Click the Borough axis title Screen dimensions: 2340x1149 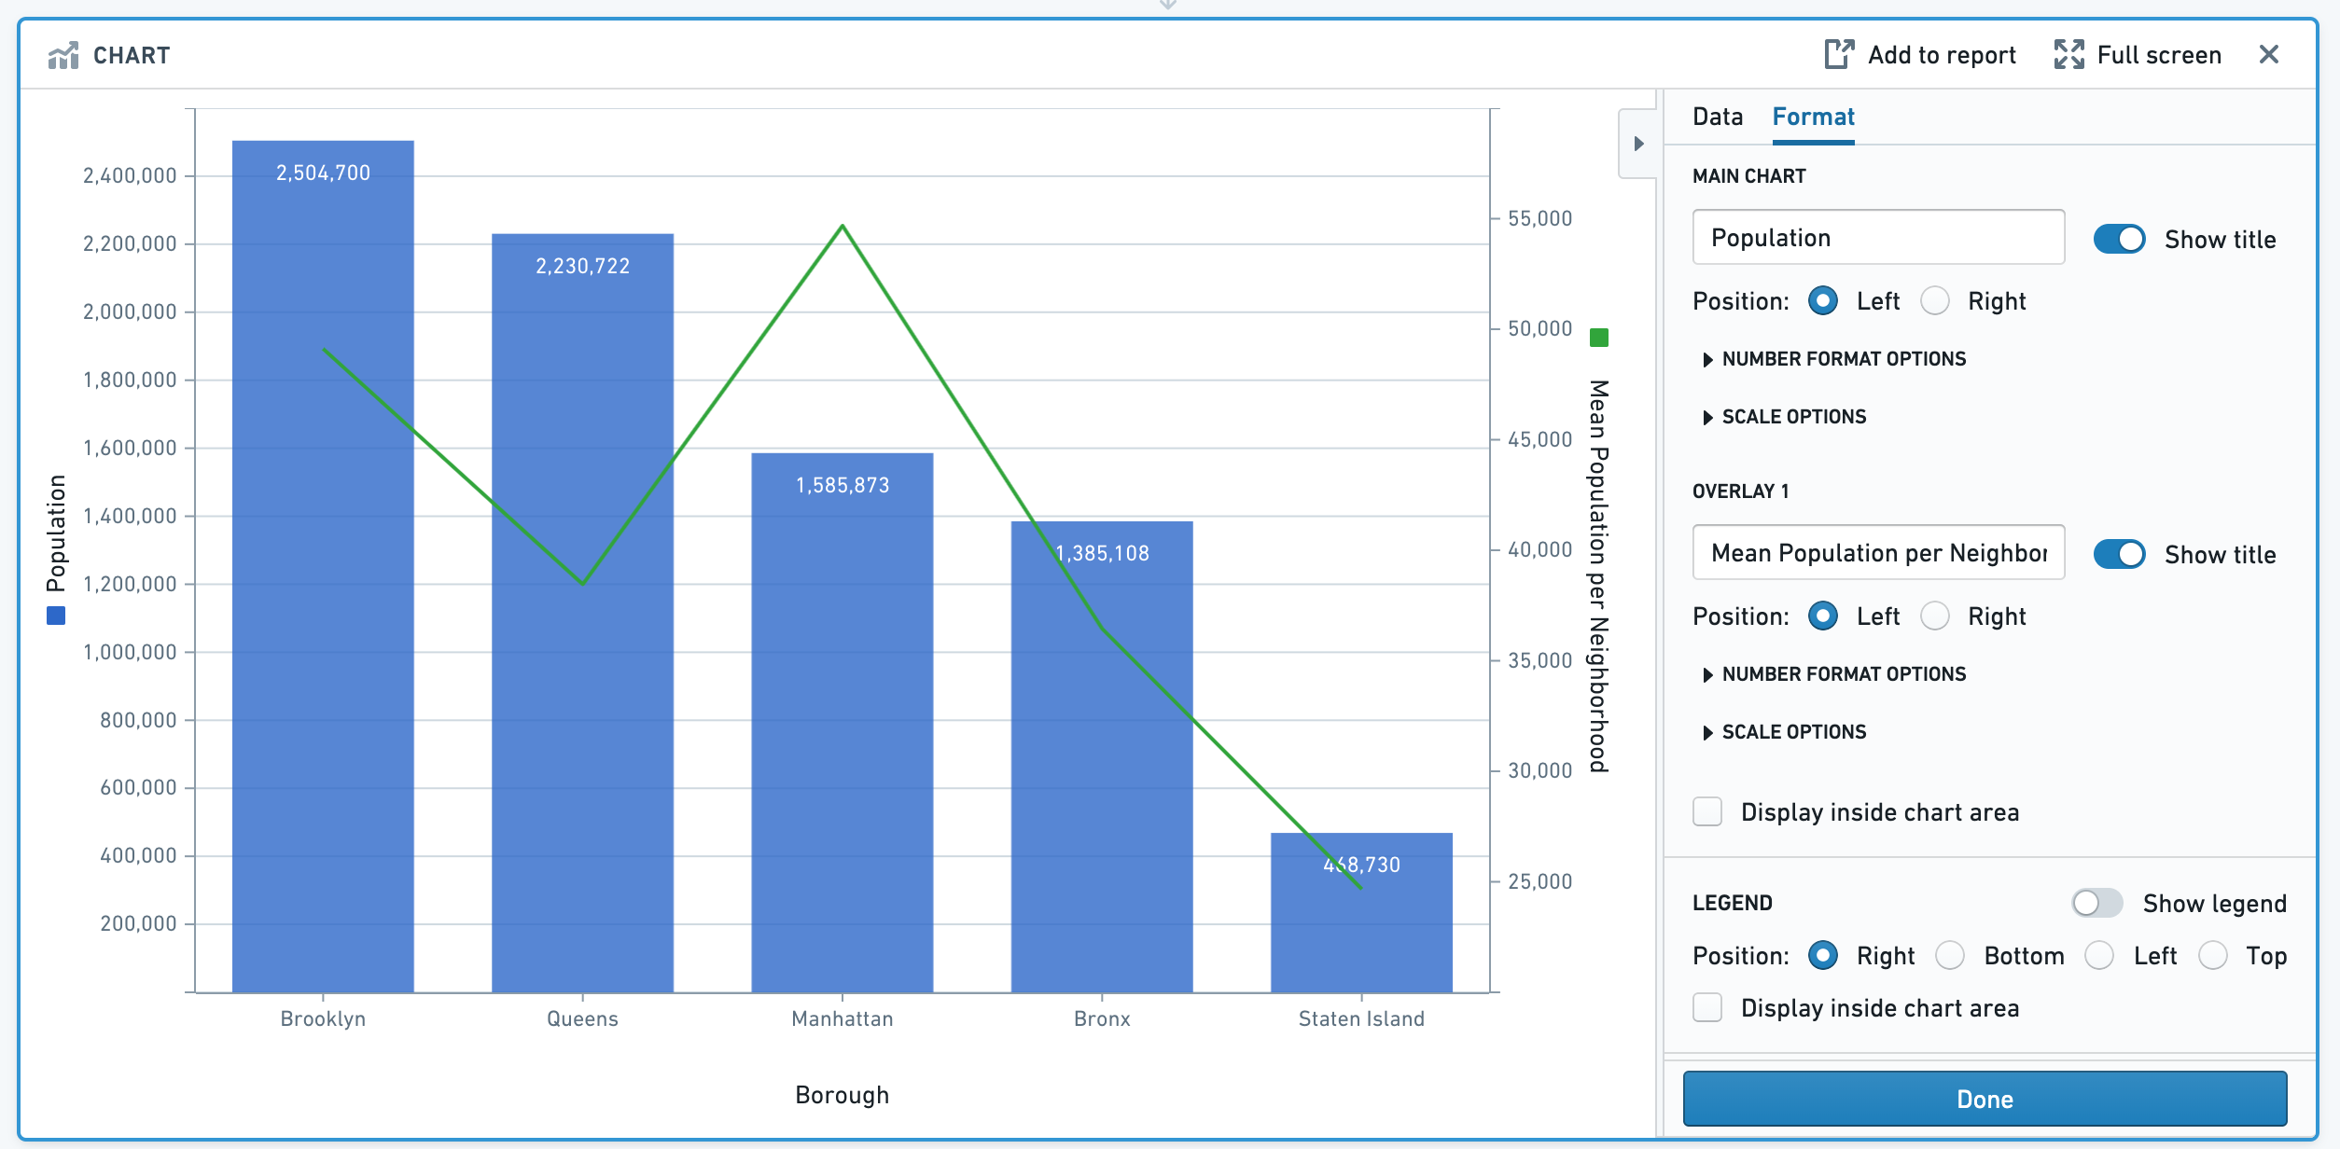(843, 1095)
